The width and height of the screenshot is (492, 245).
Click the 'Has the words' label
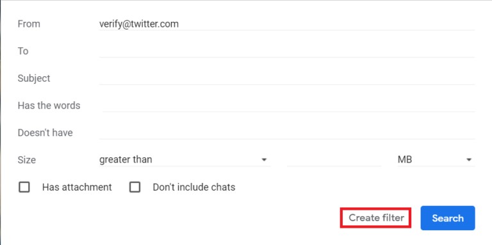[49, 106]
